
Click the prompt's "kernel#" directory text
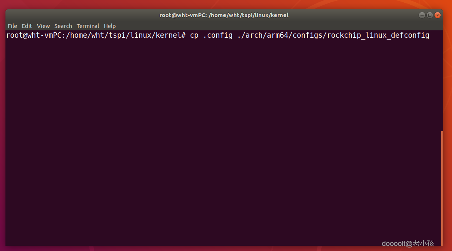(171, 35)
